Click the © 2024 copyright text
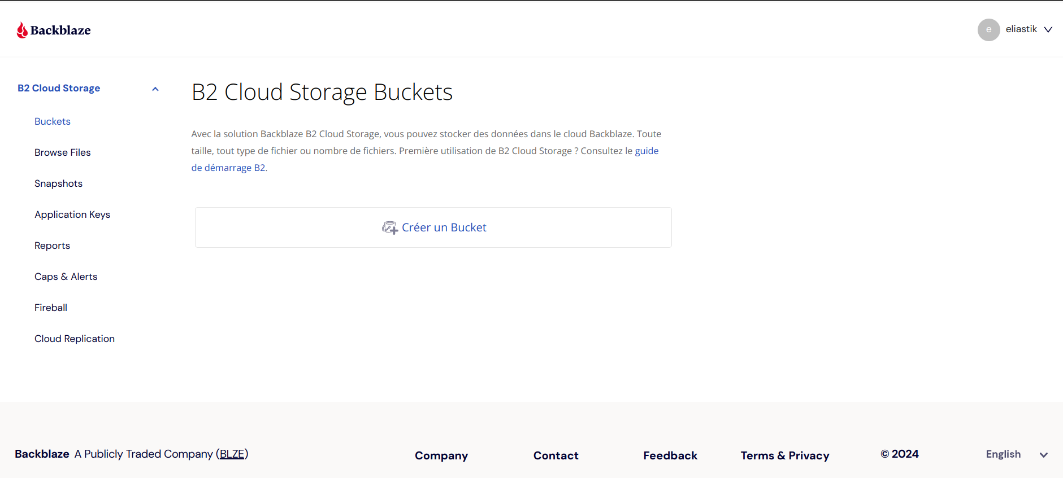This screenshot has width=1063, height=478. [900, 454]
